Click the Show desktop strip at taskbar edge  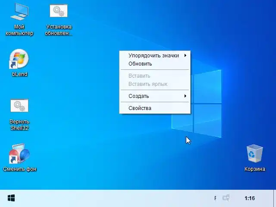tap(275, 198)
